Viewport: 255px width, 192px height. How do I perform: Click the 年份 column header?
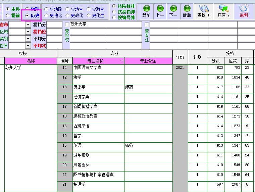point(180,57)
